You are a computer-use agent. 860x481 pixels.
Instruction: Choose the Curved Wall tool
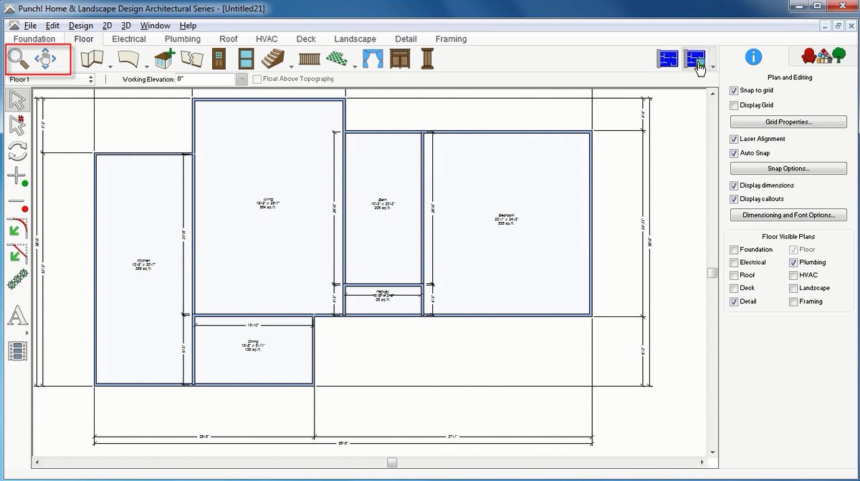pos(130,59)
